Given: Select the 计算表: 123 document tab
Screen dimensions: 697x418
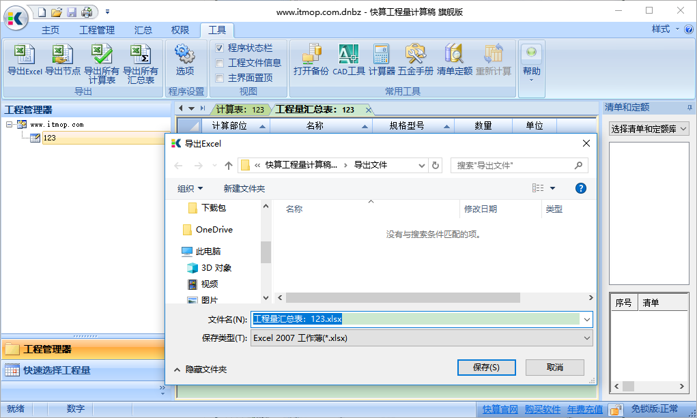Looking at the screenshot, I should (240, 109).
